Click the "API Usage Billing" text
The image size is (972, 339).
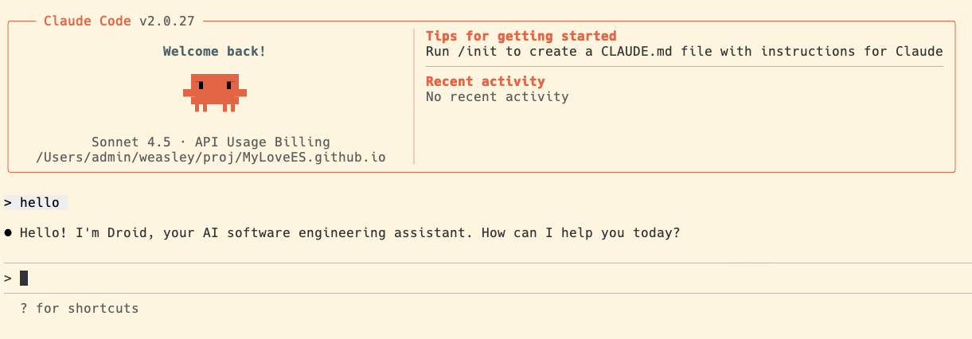coord(262,142)
